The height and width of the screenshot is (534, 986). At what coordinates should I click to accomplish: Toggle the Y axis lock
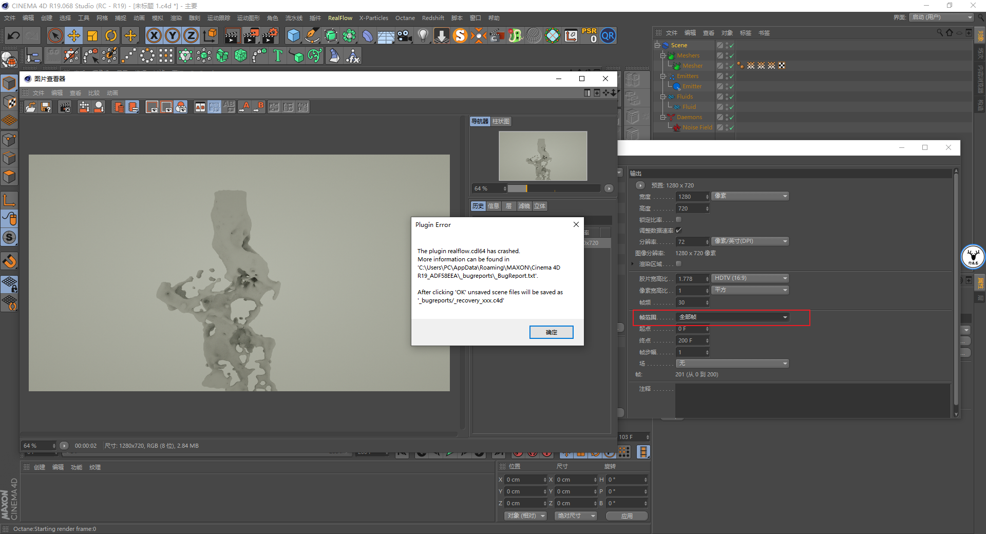click(x=173, y=35)
